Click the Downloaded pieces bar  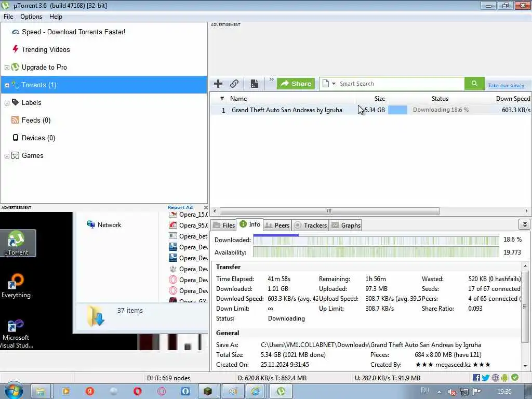click(x=376, y=240)
